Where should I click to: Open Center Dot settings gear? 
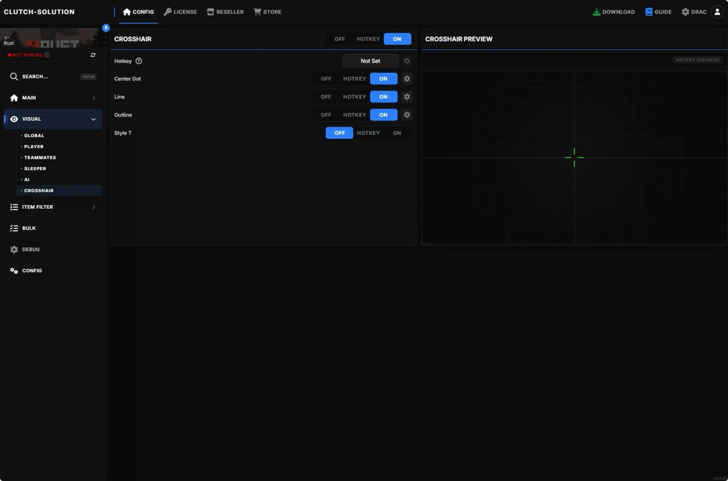tap(407, 79)
